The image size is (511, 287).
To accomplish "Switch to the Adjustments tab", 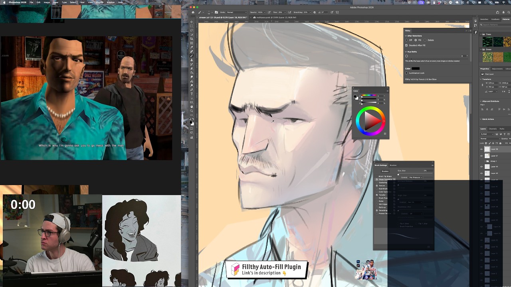I will (497, 69).
